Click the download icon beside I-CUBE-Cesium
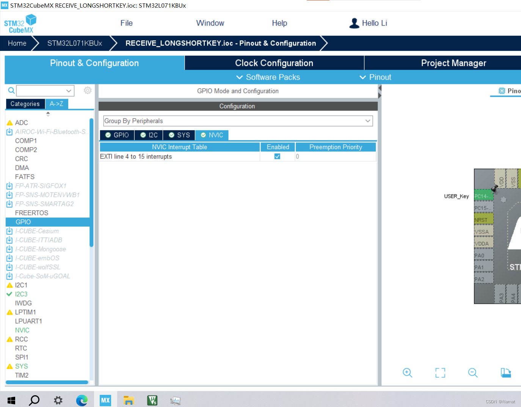 coord(9,231)
